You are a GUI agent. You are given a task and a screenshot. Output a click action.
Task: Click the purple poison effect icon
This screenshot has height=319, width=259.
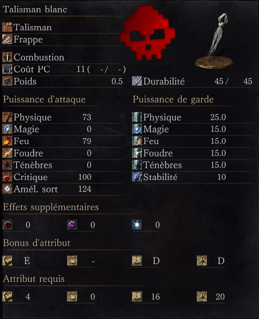click(72, 225)
